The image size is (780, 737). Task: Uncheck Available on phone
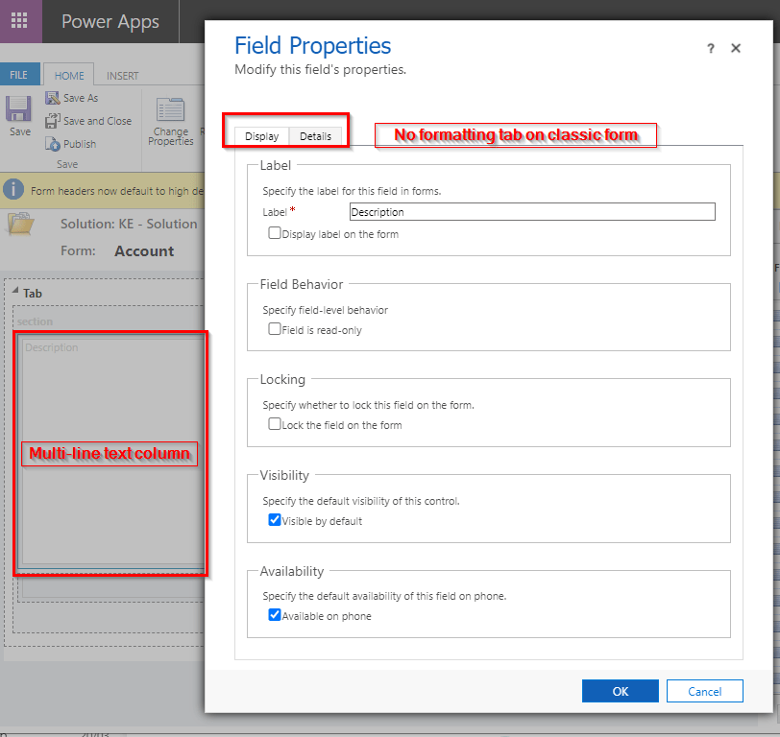[x=275, y=615]
